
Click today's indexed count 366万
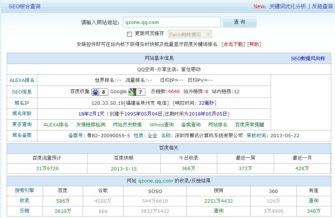tap(188, 168)
